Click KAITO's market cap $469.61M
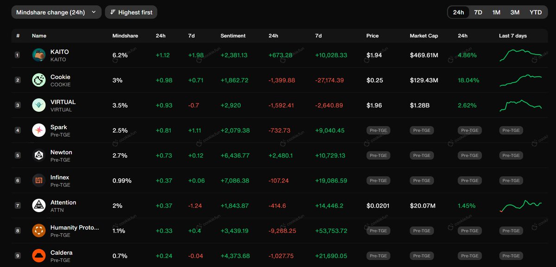Viewport: 556px width, 267px height. pyautogui.click(x=424, y=55)
